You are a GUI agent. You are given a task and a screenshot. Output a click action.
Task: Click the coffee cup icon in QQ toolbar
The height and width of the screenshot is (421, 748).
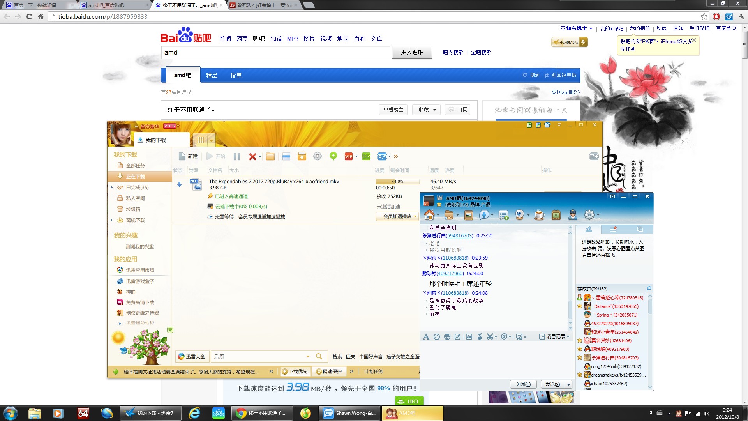point(539,215)
